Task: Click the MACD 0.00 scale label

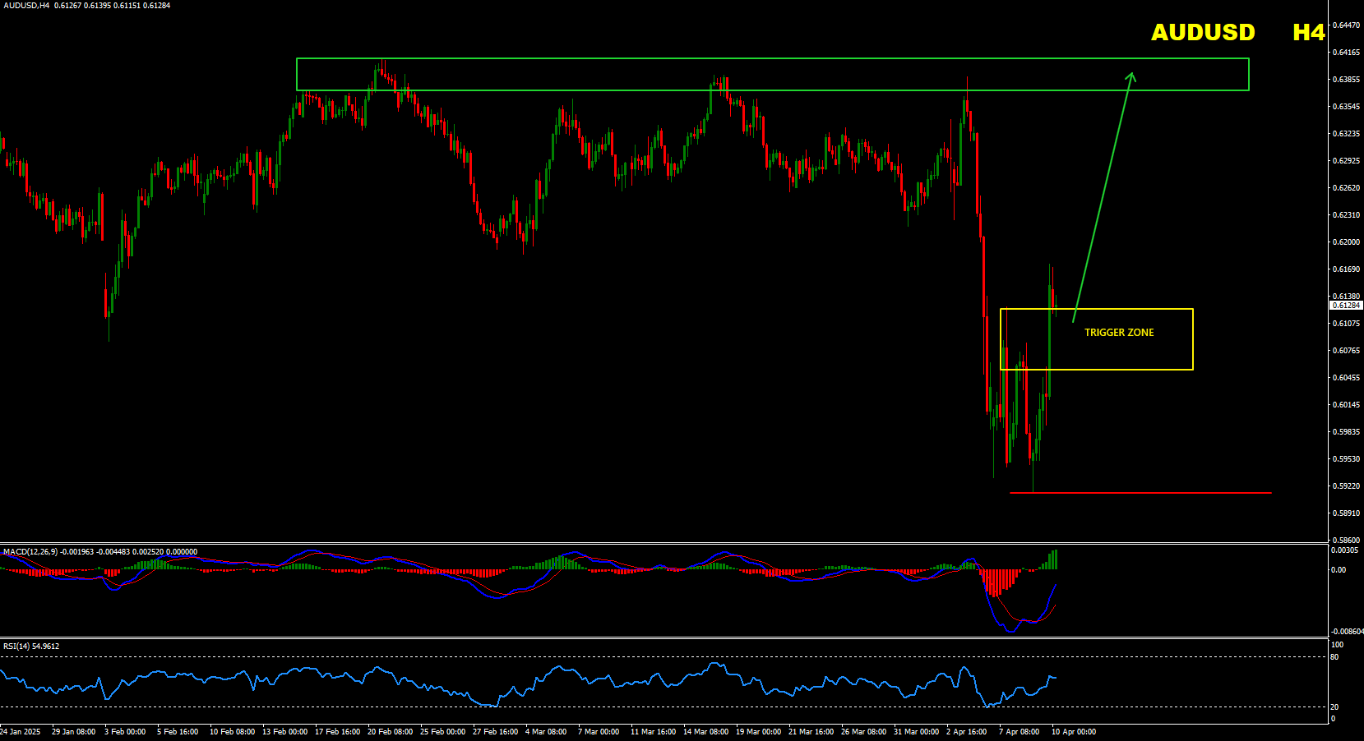Action: coord(1339,570)
